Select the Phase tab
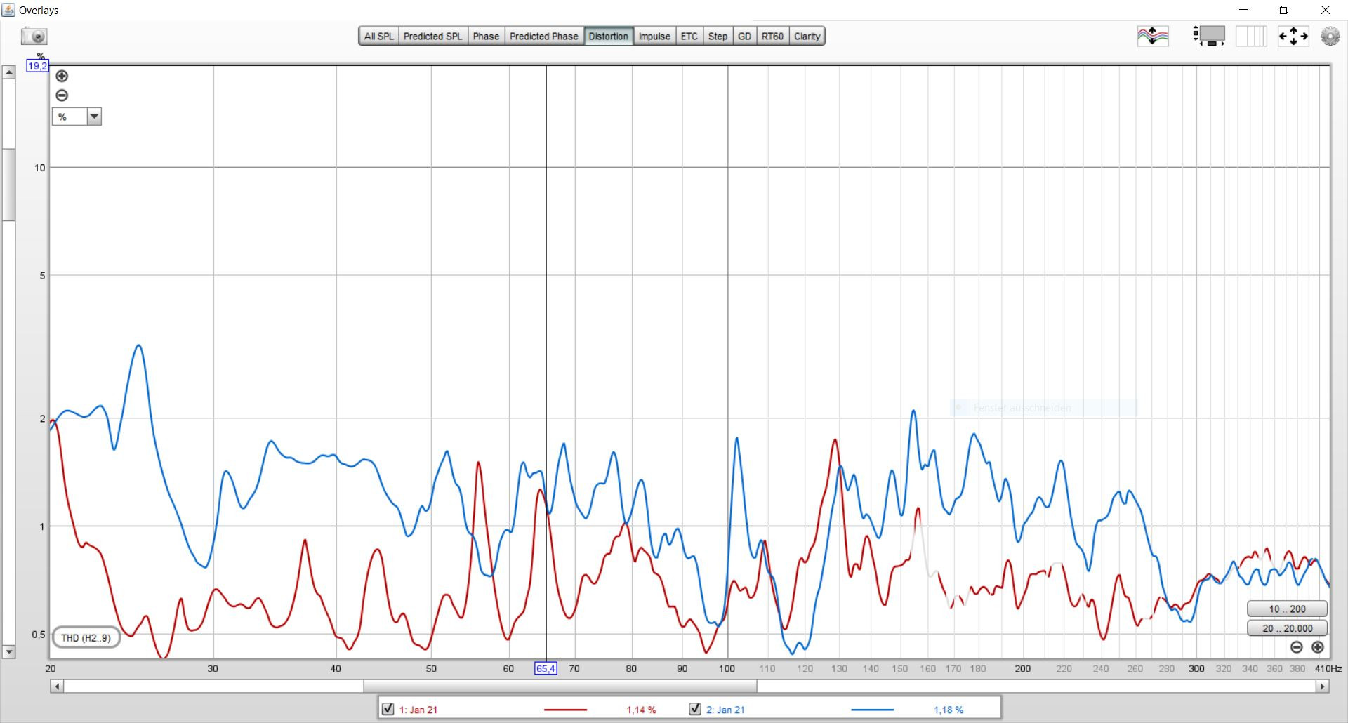The height and width of the screenshot is (723, 1348). point(486,36)
